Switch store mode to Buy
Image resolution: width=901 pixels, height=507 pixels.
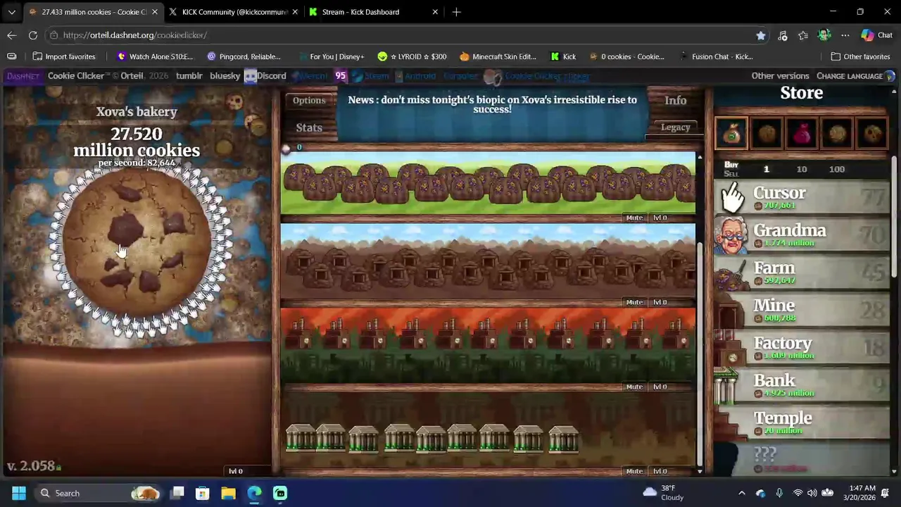coord(731,165)
